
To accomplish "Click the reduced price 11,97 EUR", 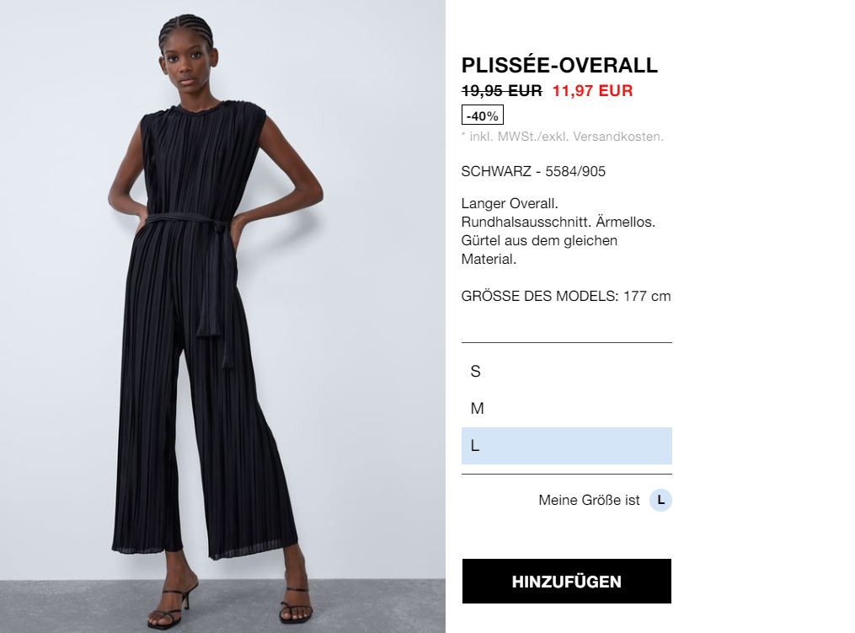I will click(x=593, y=90).
